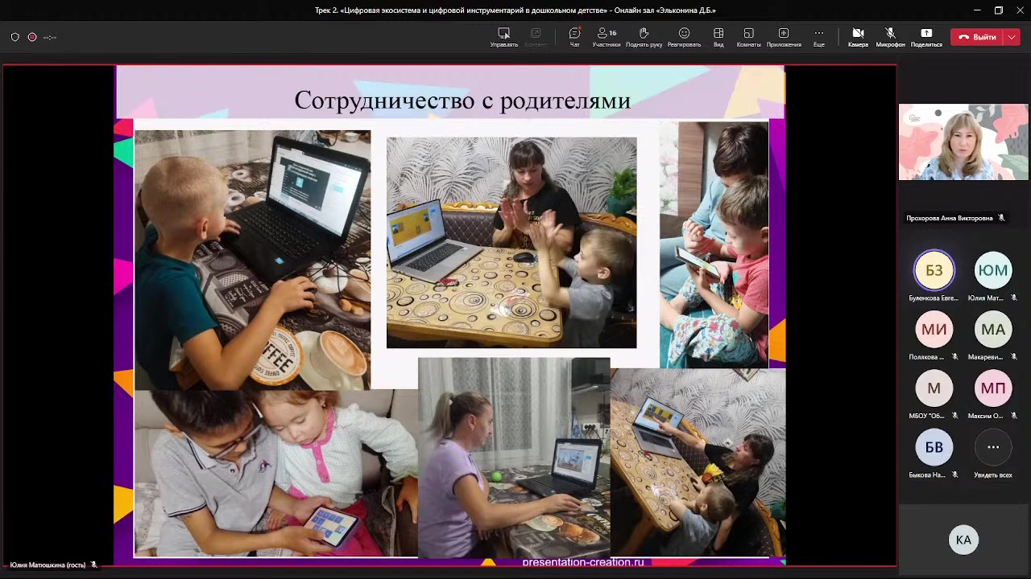The image size is (1031, 579).
Task: Click the red recording indicator
Action: click(32, 37)
